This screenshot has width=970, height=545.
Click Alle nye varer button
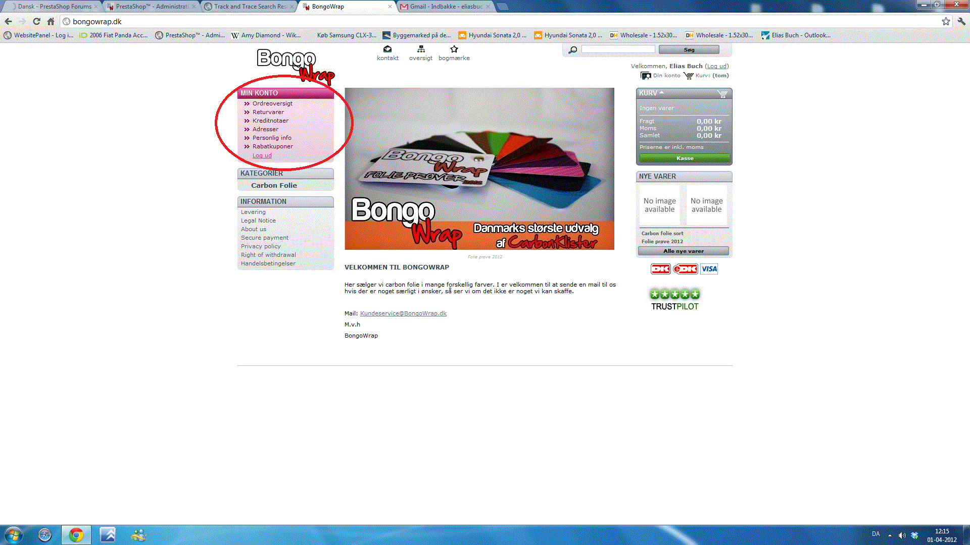tap(683, 251)
